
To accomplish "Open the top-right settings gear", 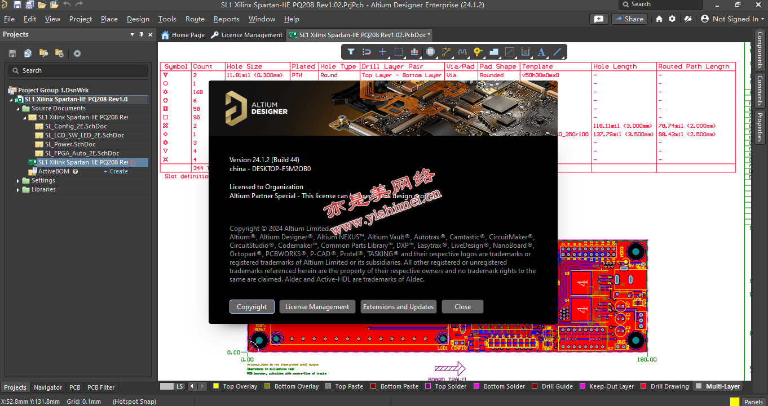I will coord(672,19).
